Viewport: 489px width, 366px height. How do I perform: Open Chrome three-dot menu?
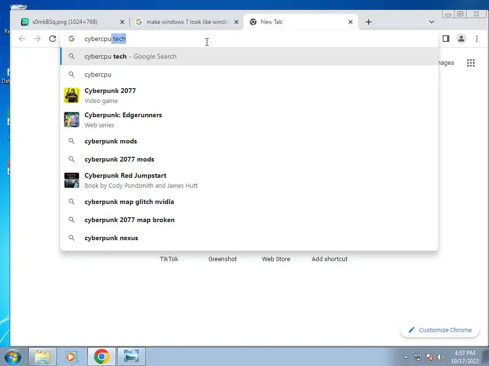pyautogui.click(x=477, y=39)
